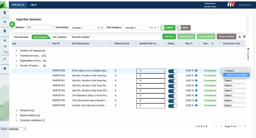Viewport: 256px width, 138px height.
Task: Click the Execute Model button
Action: [x=206, y=36]
